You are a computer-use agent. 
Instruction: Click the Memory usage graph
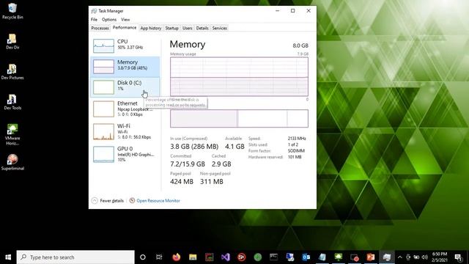pos(239,76)
